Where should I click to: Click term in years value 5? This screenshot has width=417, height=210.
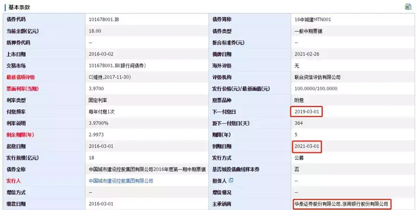(x=296, y=135)
